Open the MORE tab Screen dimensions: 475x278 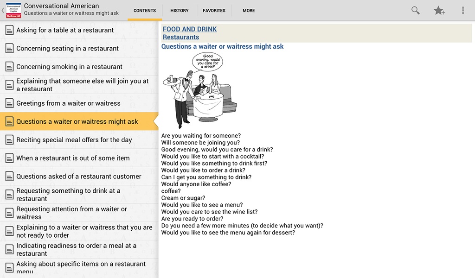coord(249,11)
